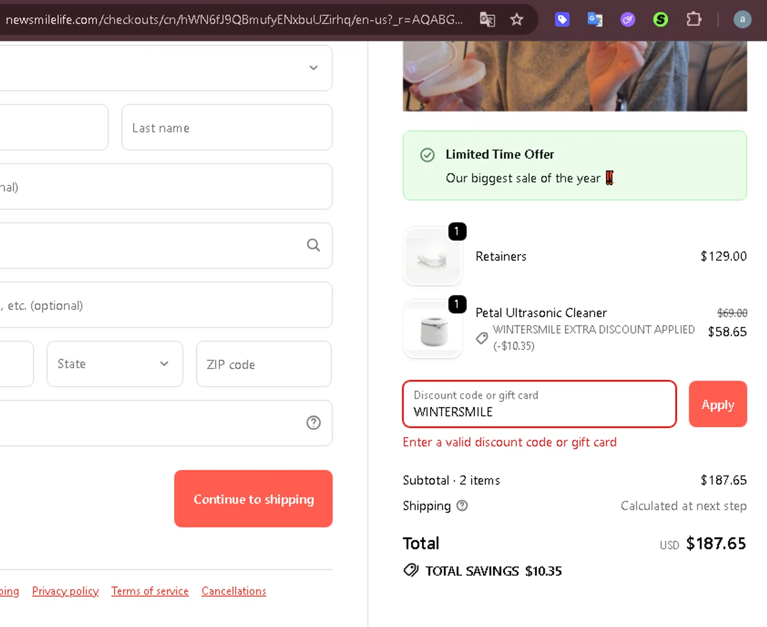Click the apartment, suite, etc. optional field
The height and width of the screenshot is (627, 767).
[x=166, y=305]
